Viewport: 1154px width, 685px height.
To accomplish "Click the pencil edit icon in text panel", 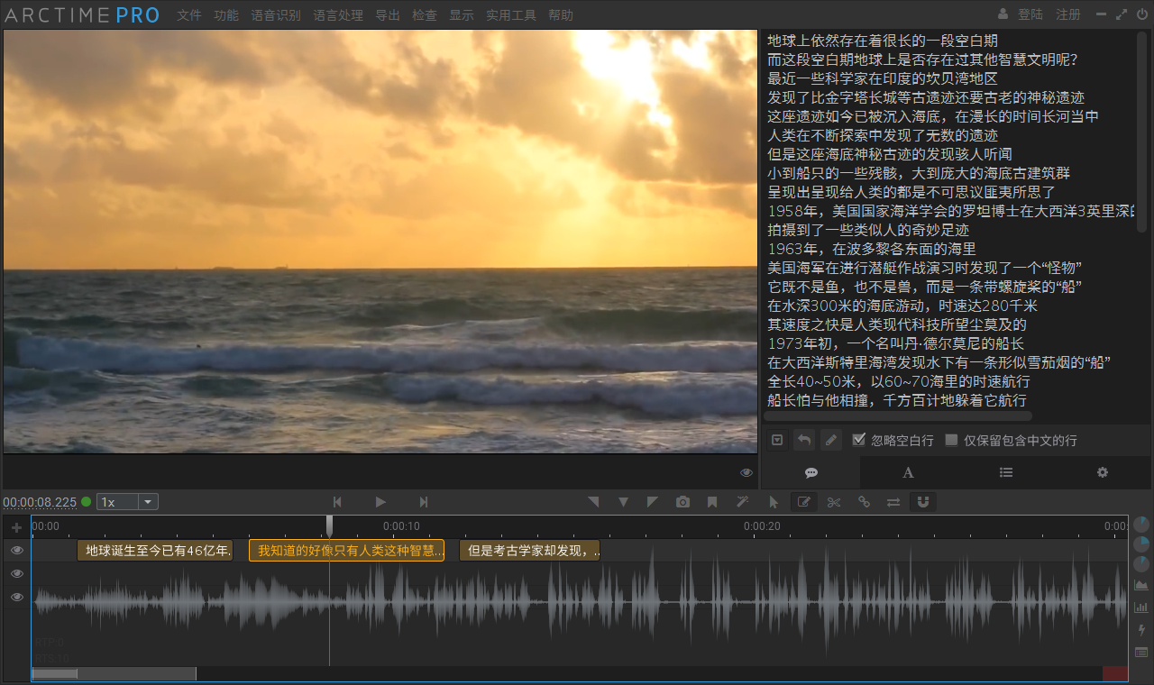I will pos(831,440).
